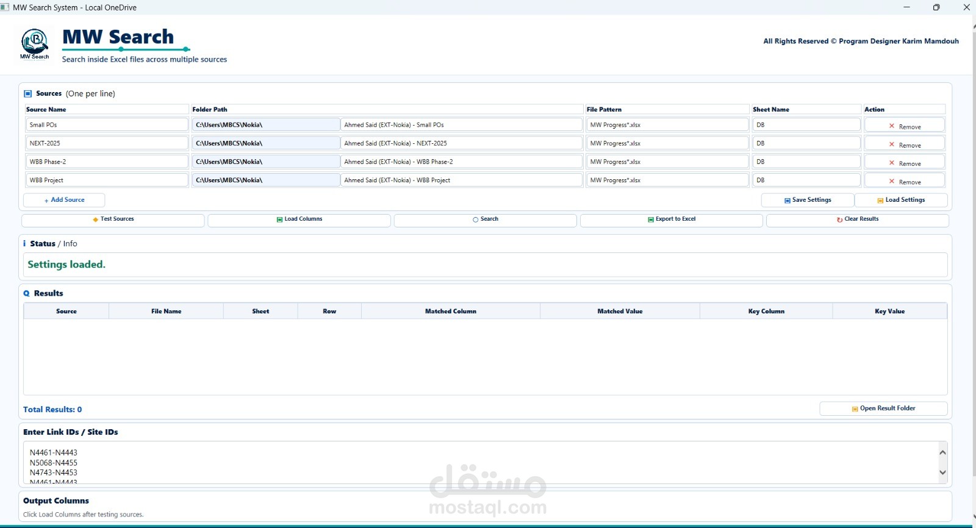
Task: Remove the Small POs source
Action: (905, 125)
